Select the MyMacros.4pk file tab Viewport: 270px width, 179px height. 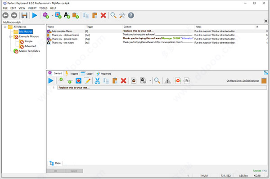(12, 22)
